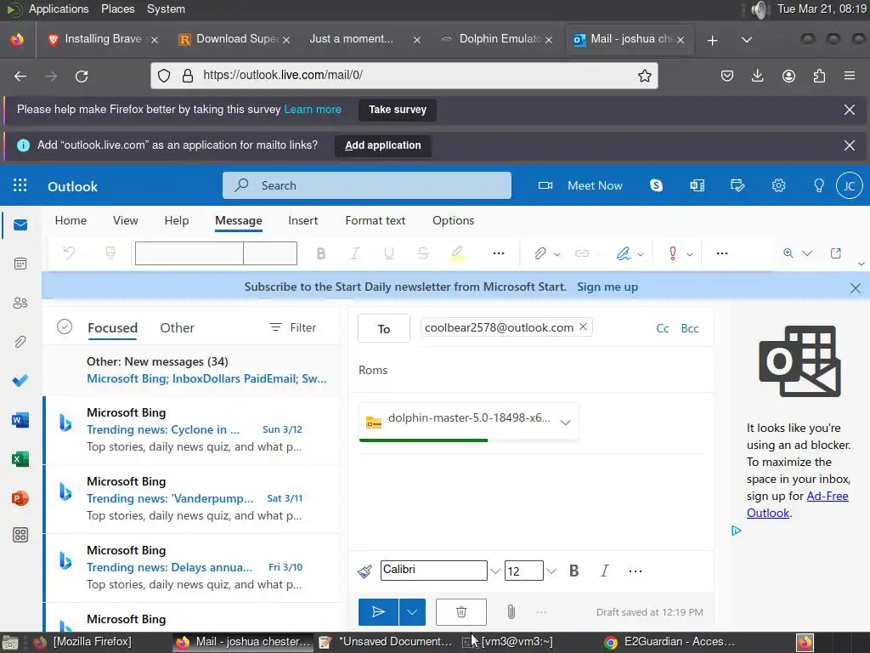Expand font size 12 dropdown
The image size is (870, 653).
click(x=551, y=571)
